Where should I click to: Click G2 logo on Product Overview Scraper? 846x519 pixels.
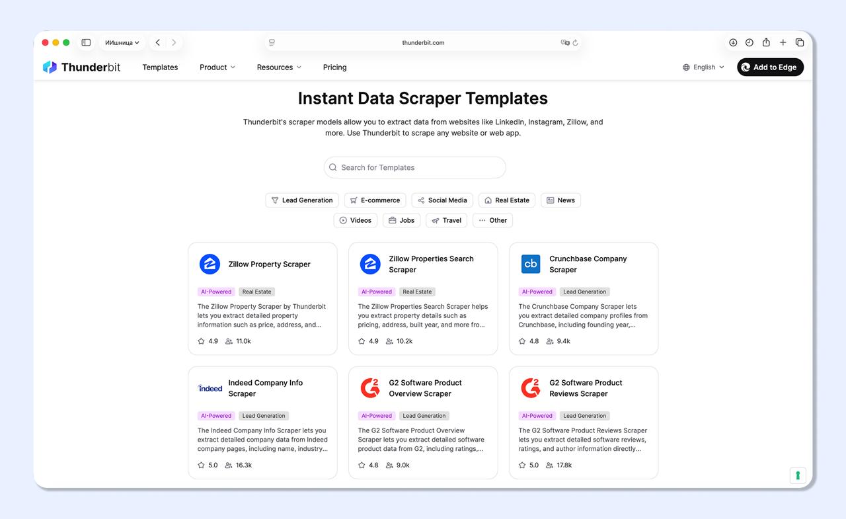click(370, 388)
